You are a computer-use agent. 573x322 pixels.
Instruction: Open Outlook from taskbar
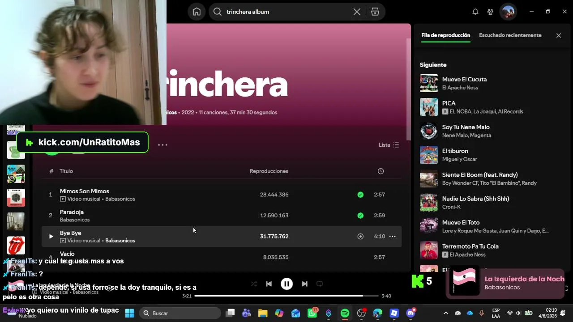click(295, 313)
